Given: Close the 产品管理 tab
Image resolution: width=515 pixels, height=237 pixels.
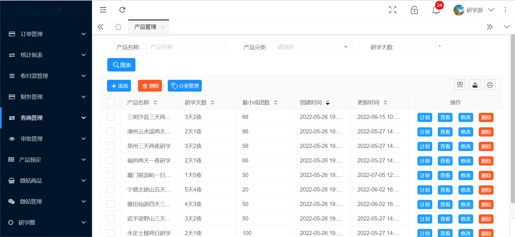Looking at the screenshot, I should (x=163, y=27).
